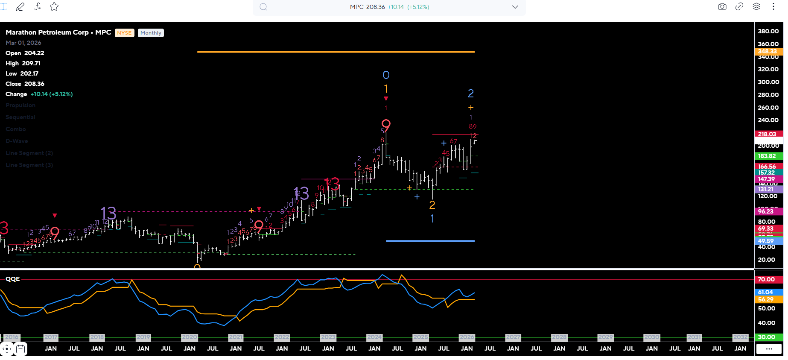Viewport: 788px width, 360px height.
Task: Toggle the D-Wave indicator label
Action: 17,141
